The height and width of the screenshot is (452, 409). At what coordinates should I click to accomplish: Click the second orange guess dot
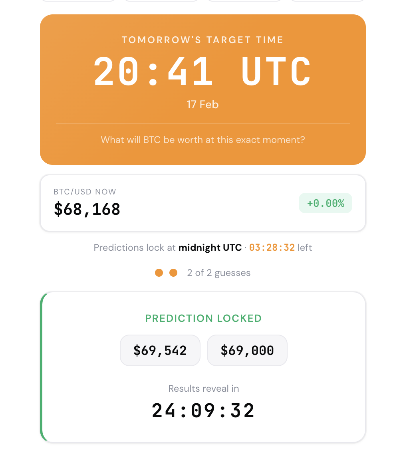[x=173, y=273]
